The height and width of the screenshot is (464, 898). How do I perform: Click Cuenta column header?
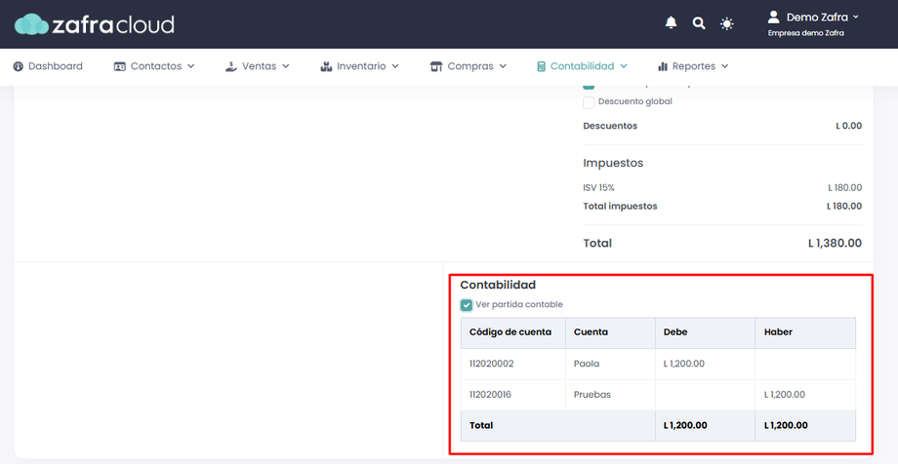coord(610,332)
